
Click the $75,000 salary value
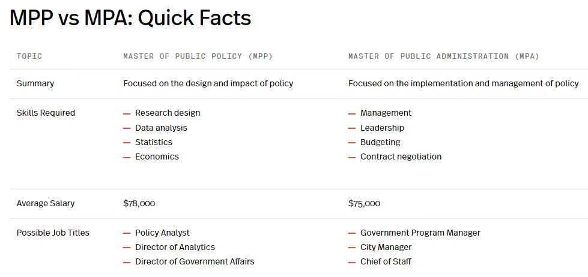pos(364,204)
